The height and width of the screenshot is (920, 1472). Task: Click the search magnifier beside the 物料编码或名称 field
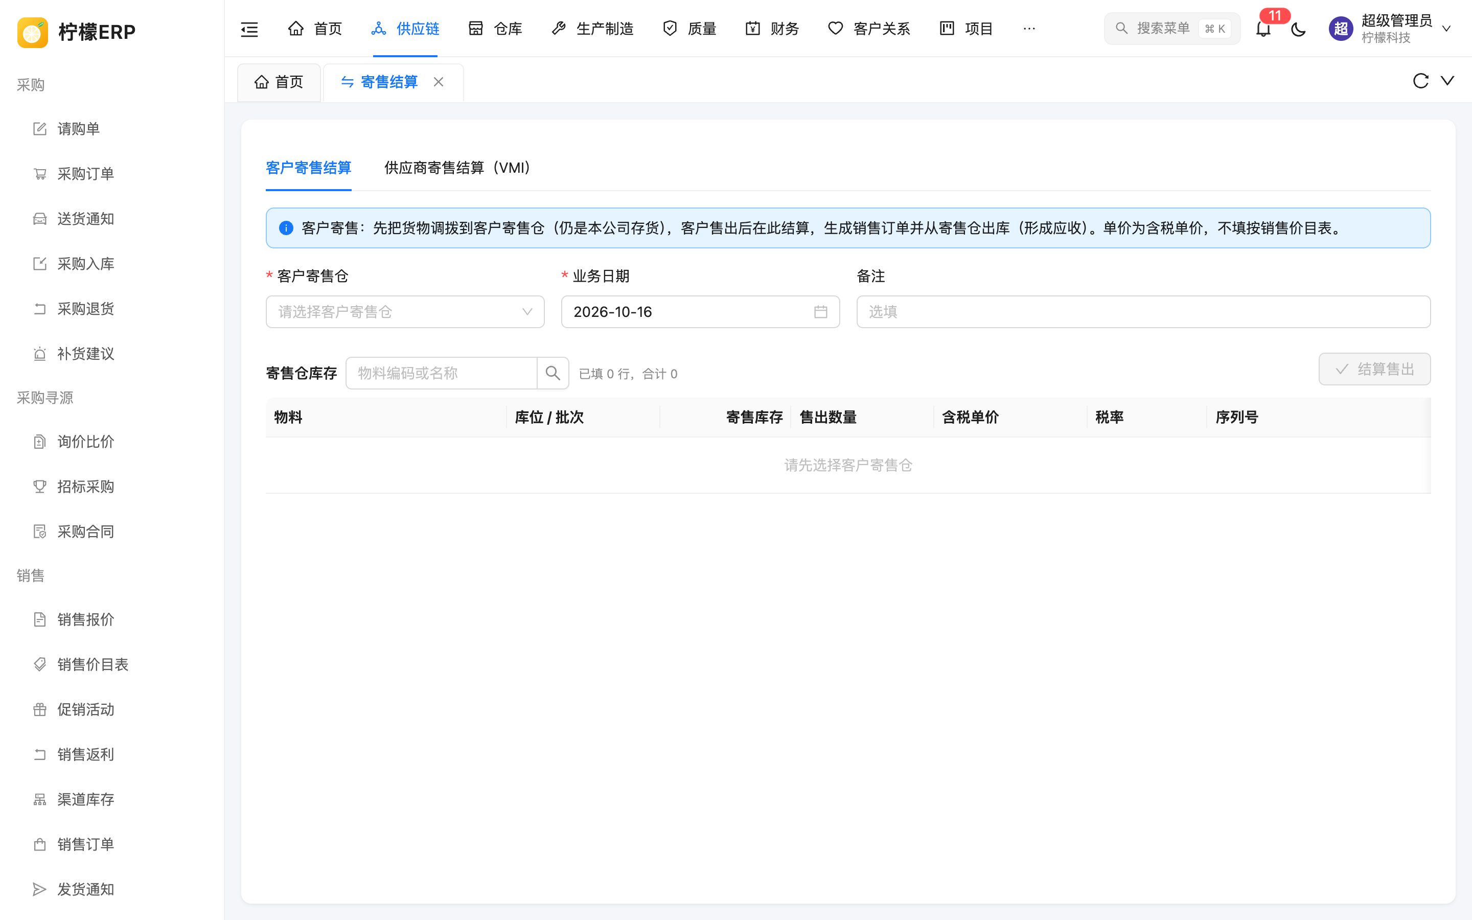tap(553, 373)
